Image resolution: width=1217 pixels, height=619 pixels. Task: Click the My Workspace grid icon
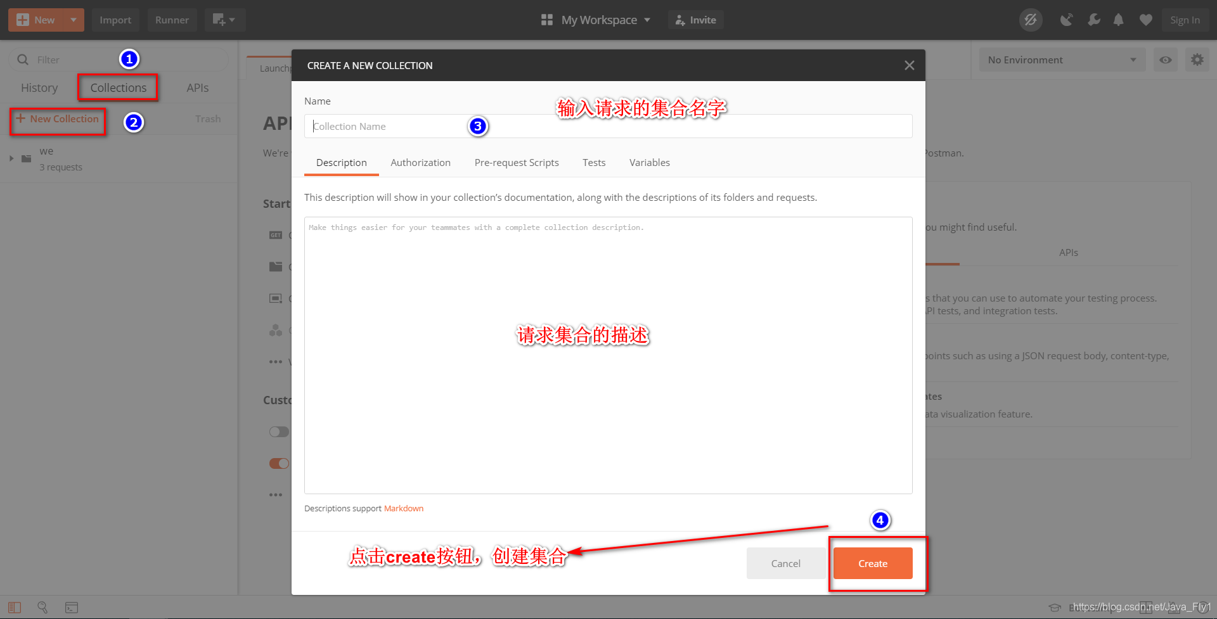[546, 20]
